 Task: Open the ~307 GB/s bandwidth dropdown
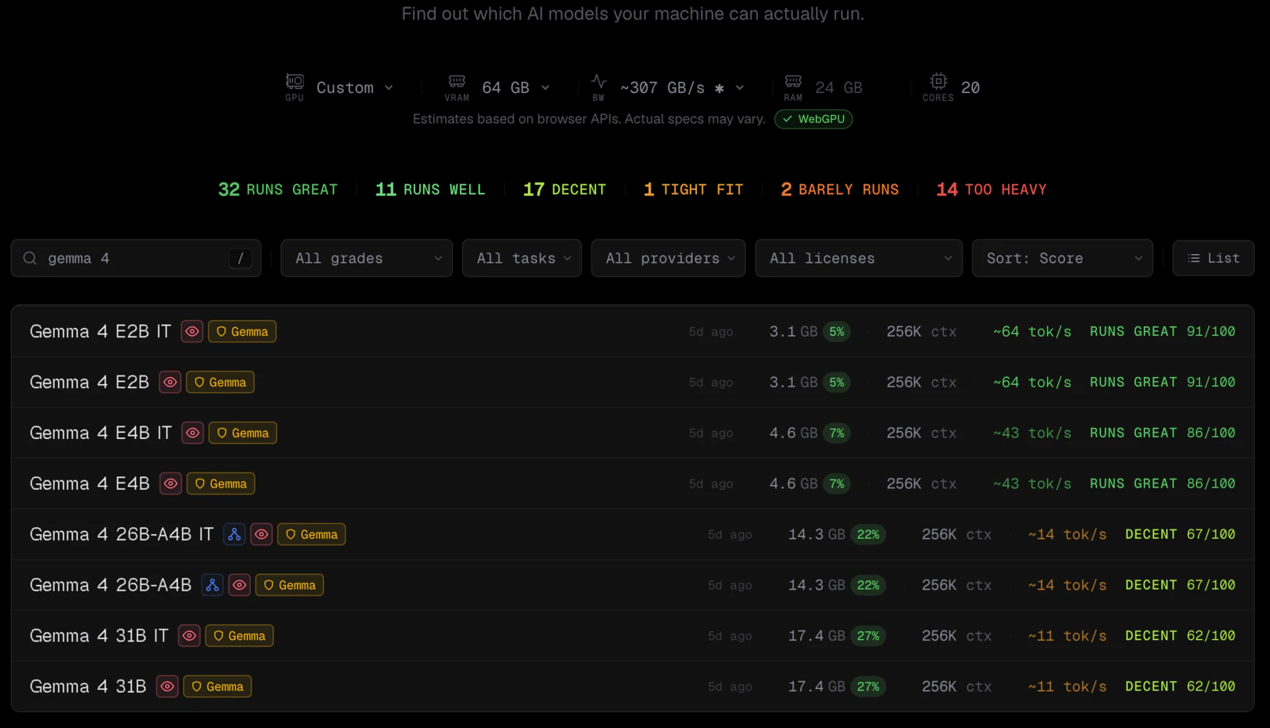[x=682, y=87]
